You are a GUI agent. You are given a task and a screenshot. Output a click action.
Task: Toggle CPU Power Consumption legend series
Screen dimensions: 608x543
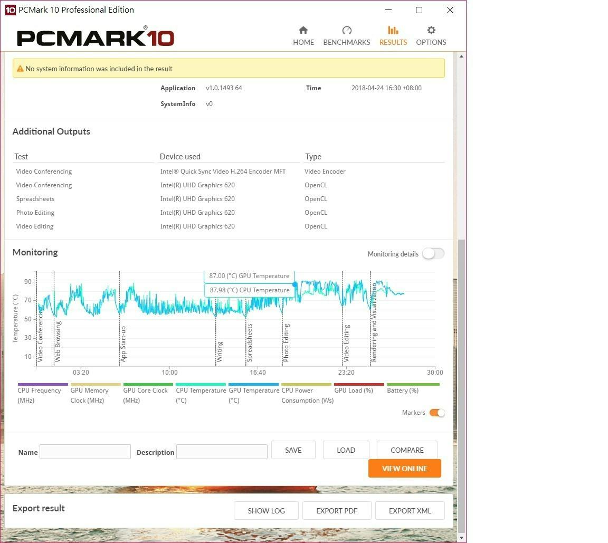click(307, 393)
